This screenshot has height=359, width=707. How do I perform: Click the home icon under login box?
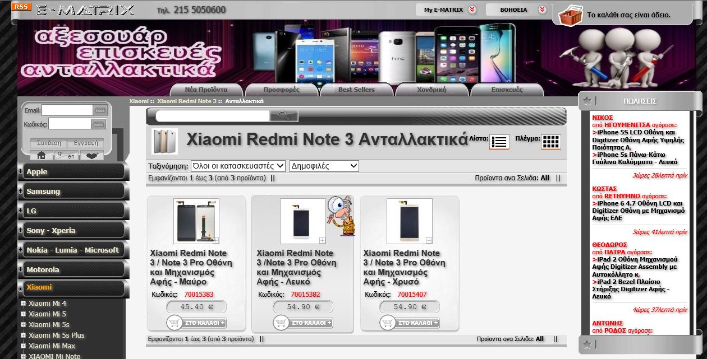pos(41,156)
